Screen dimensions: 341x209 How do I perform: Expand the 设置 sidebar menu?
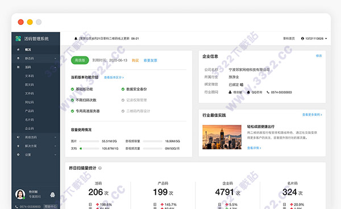tap(55, 154)
